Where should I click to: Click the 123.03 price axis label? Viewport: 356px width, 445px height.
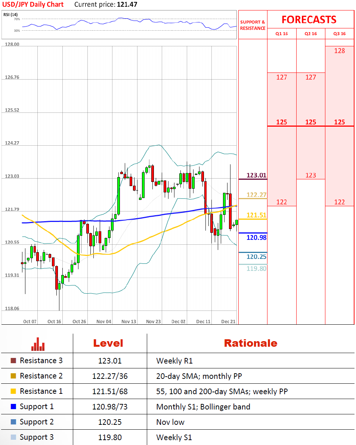[12, 176]
